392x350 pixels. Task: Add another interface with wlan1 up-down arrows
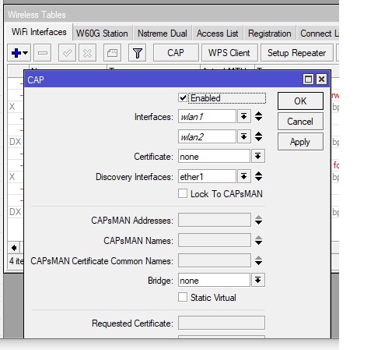tap(258, 116)
